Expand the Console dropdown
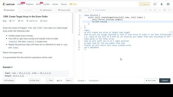The height and width of the screenshot is (97, 173). (82, 81)
